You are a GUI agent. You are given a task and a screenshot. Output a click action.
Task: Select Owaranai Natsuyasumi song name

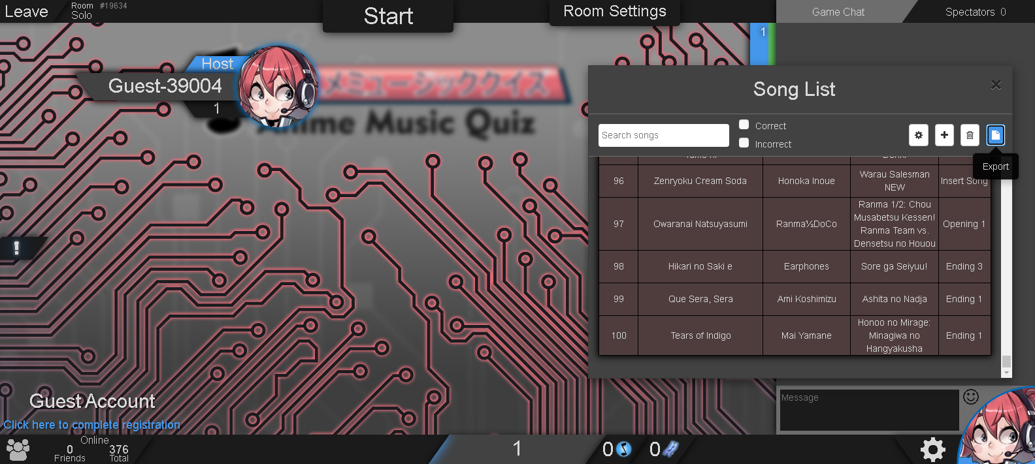[700, 224]
